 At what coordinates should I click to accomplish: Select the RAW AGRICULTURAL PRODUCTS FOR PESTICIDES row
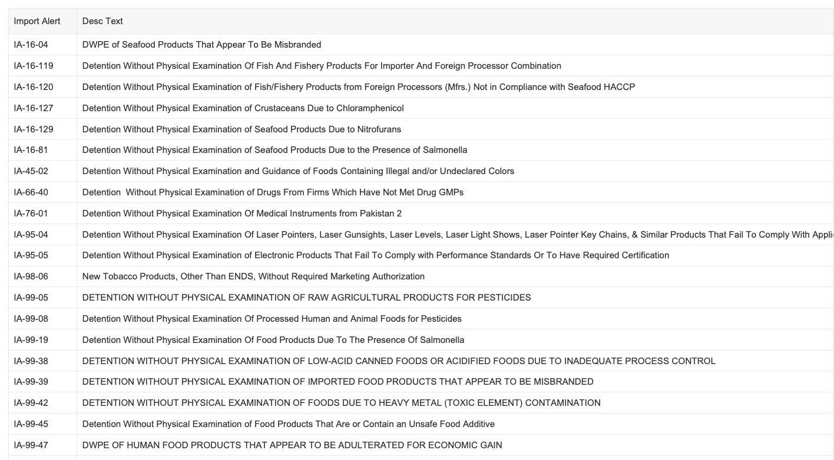click(x=306, y=298)
